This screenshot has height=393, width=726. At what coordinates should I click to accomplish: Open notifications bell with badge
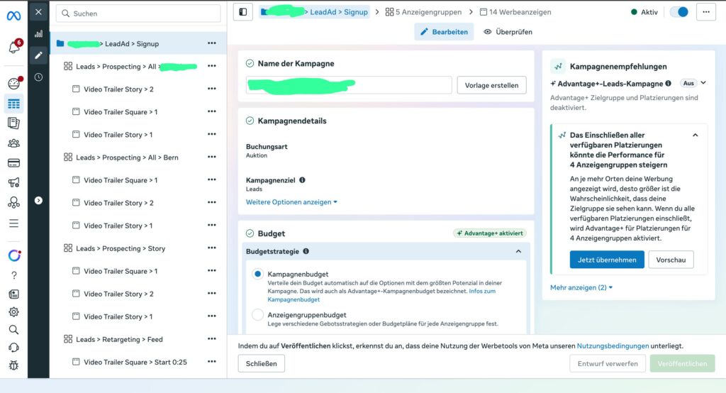(14, 46)
